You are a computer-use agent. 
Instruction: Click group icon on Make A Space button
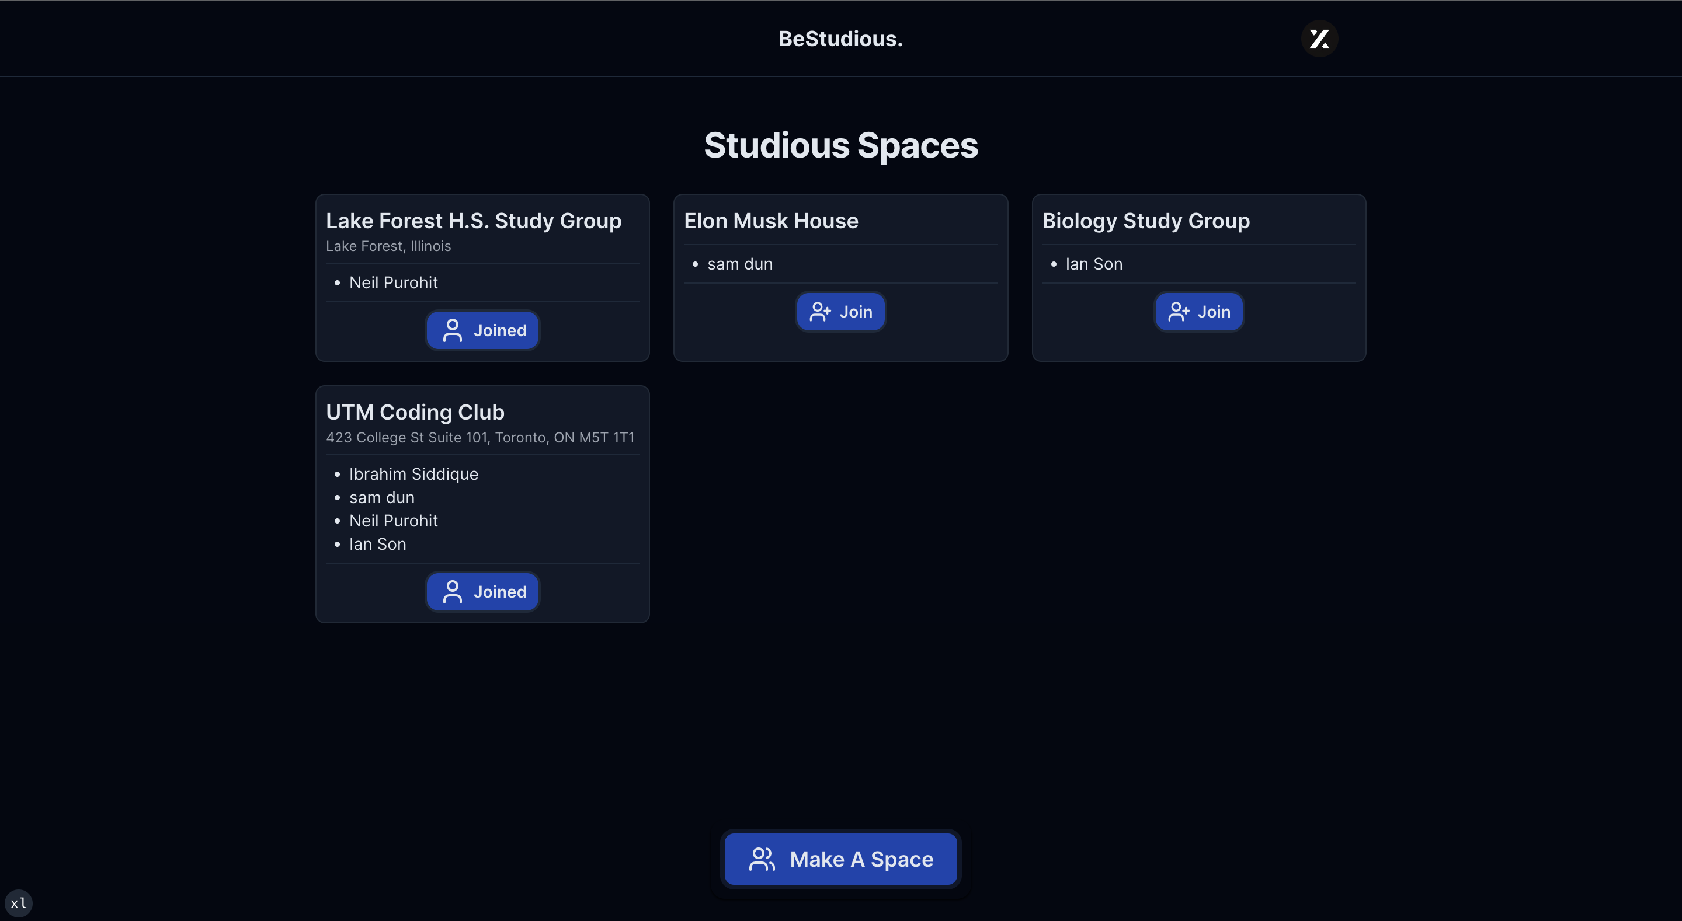(762, 859)
